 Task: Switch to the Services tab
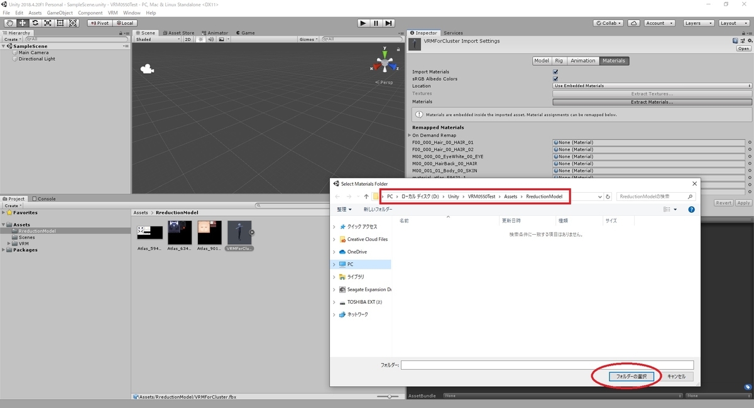coord(452,33)
